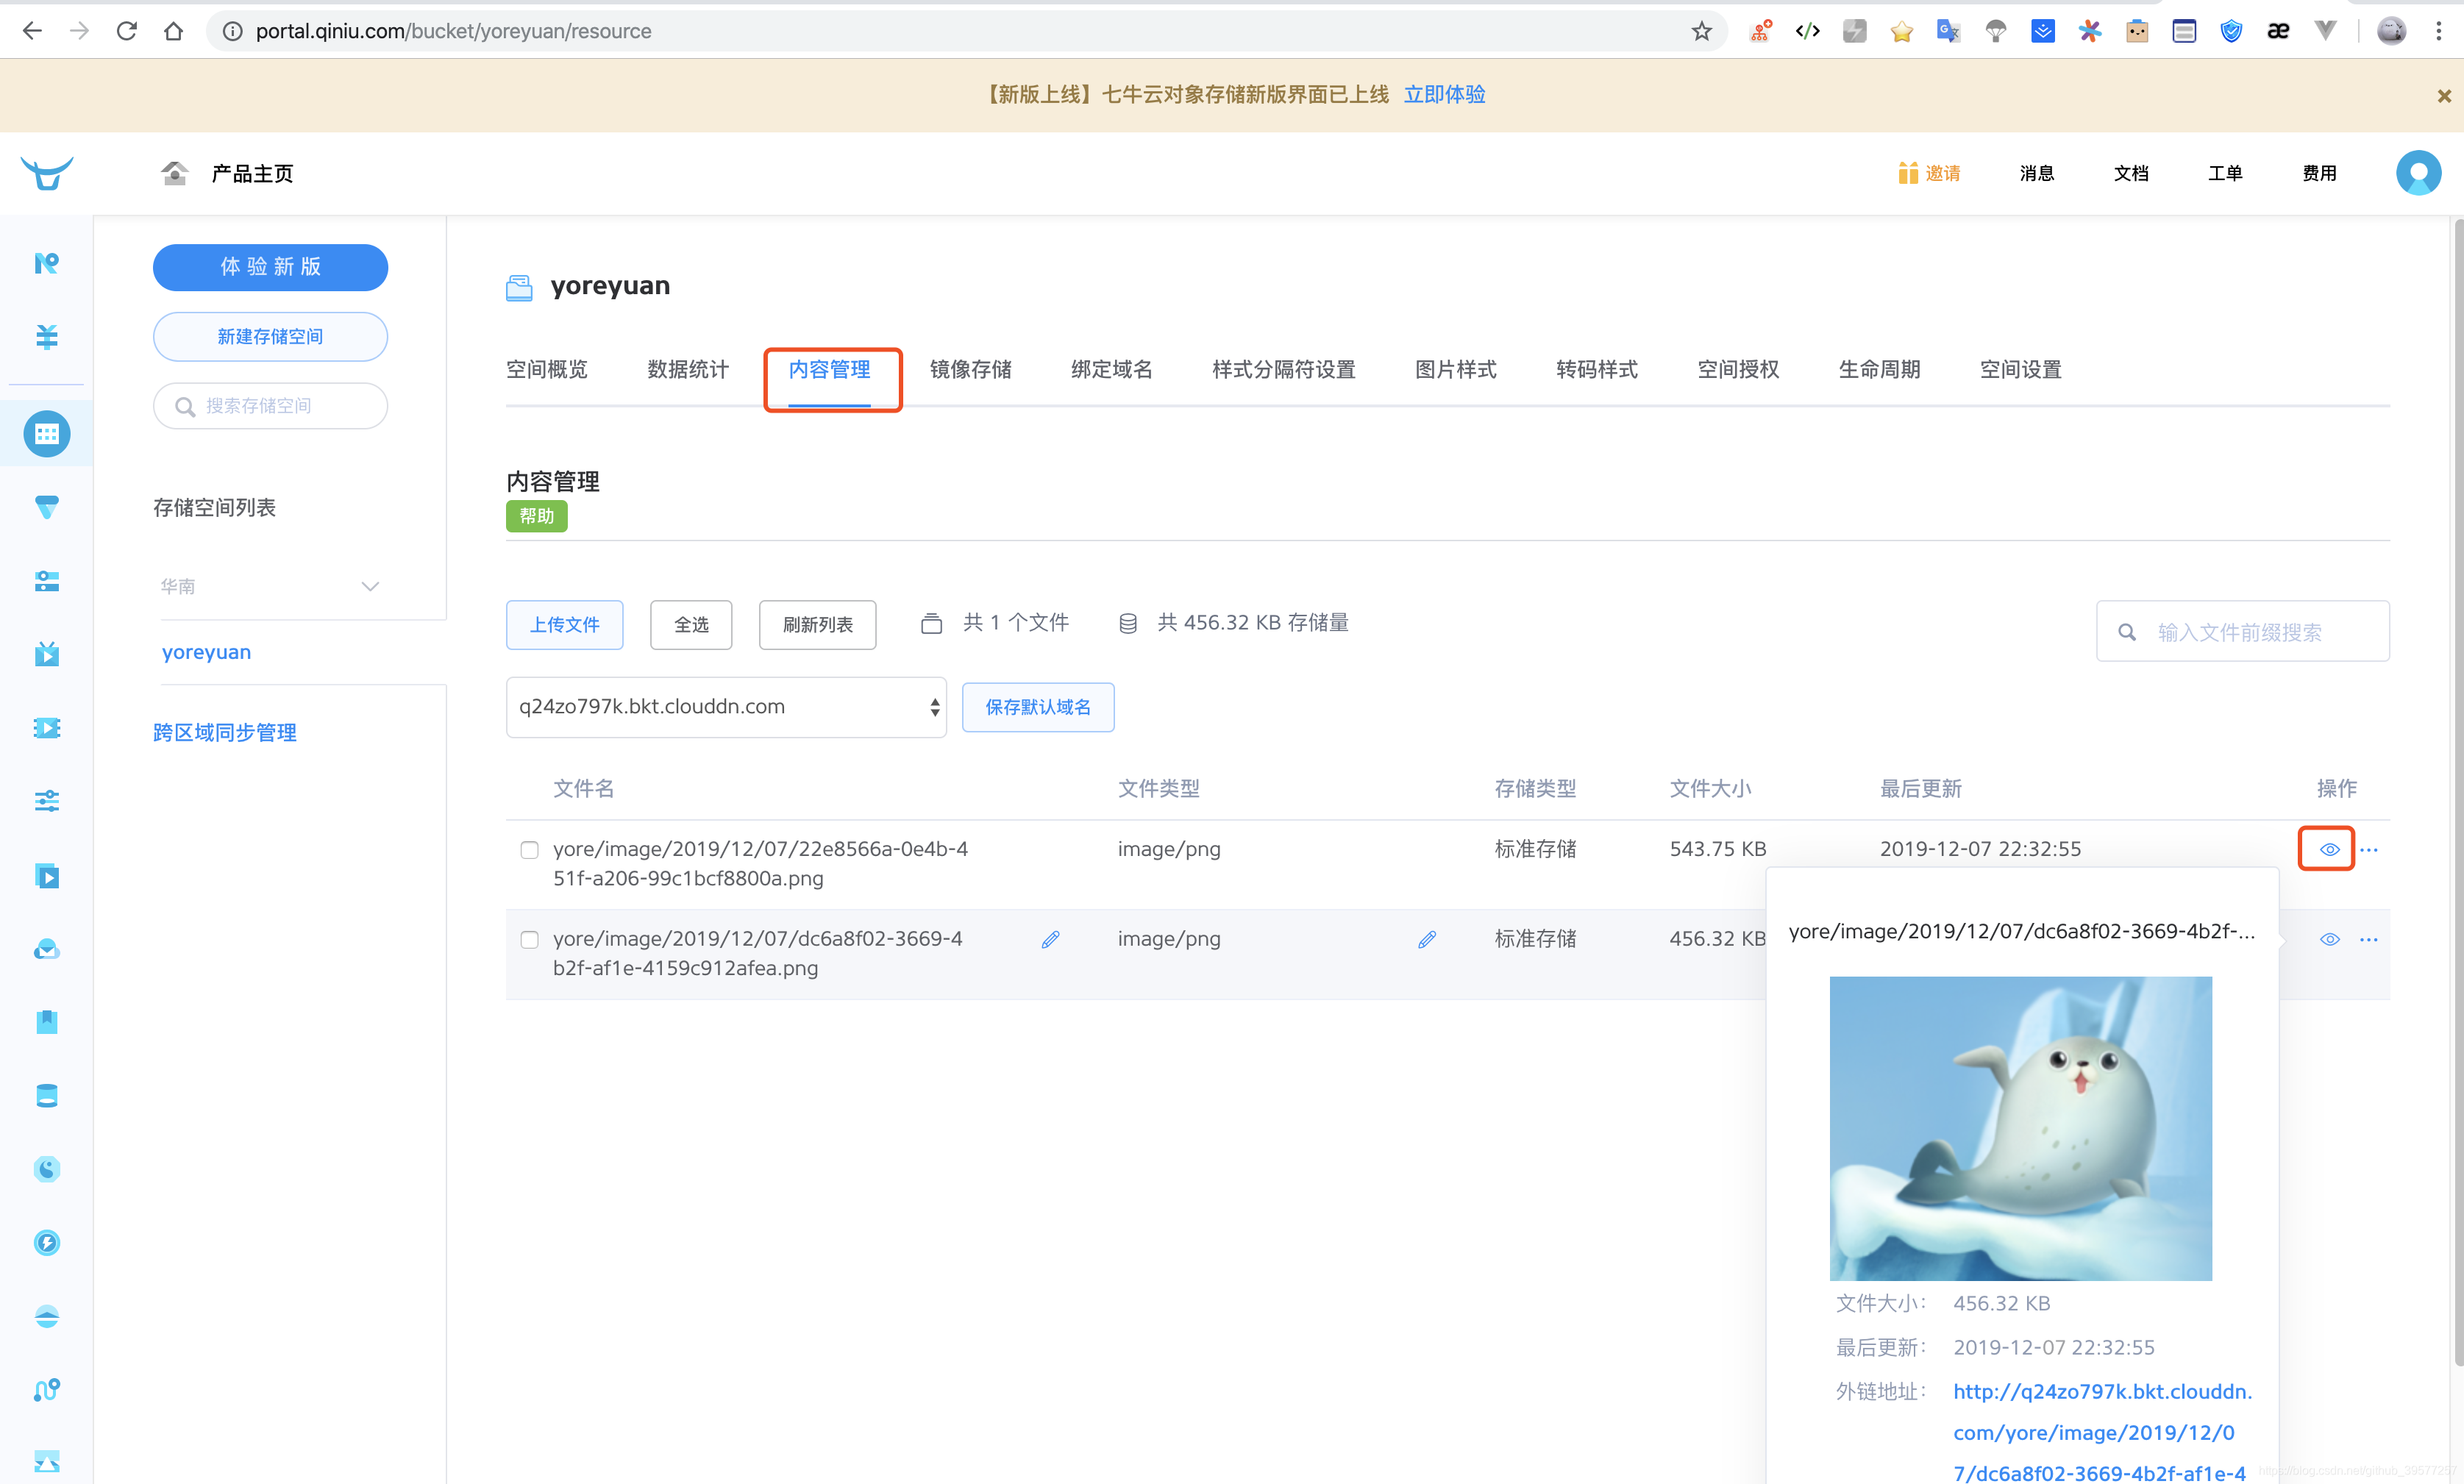The image size is (2464, 1484).
Task: Click the Google Translate extension icon
Action: click(1948, 31)
